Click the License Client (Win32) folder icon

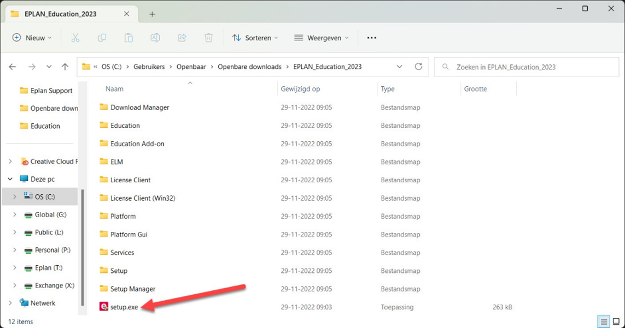(104, 198)
